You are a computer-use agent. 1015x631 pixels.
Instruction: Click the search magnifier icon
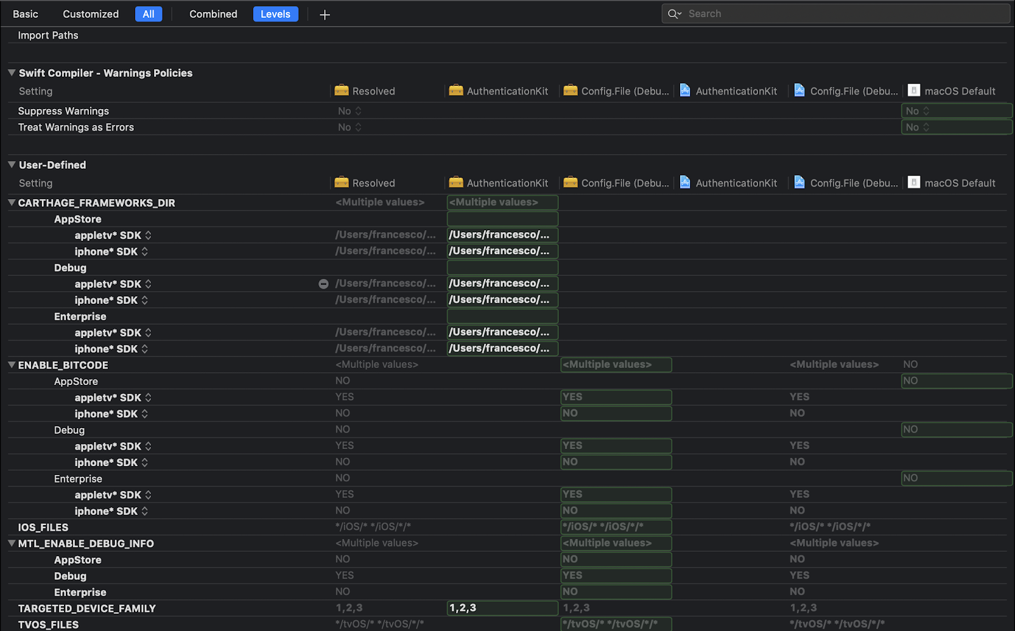pyautogui.click(x=674, y=13)
